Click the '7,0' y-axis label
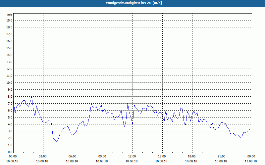The height and width of the screenshot is (165, 265). (x=10, y=104)
